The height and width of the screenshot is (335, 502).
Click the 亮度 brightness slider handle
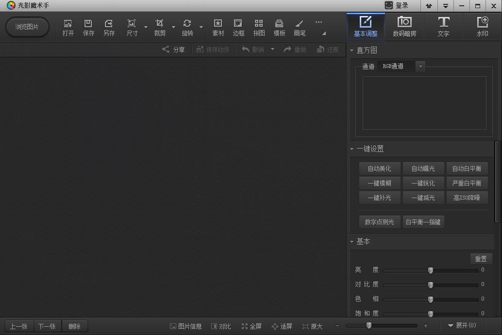(431, 270)
